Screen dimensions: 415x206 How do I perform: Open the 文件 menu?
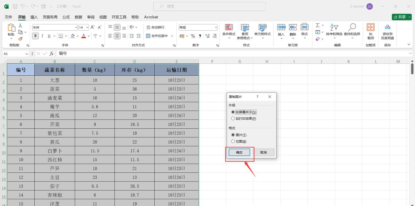pos(9,17)
